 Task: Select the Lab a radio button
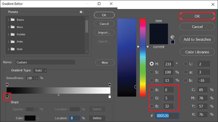point(186,72)
